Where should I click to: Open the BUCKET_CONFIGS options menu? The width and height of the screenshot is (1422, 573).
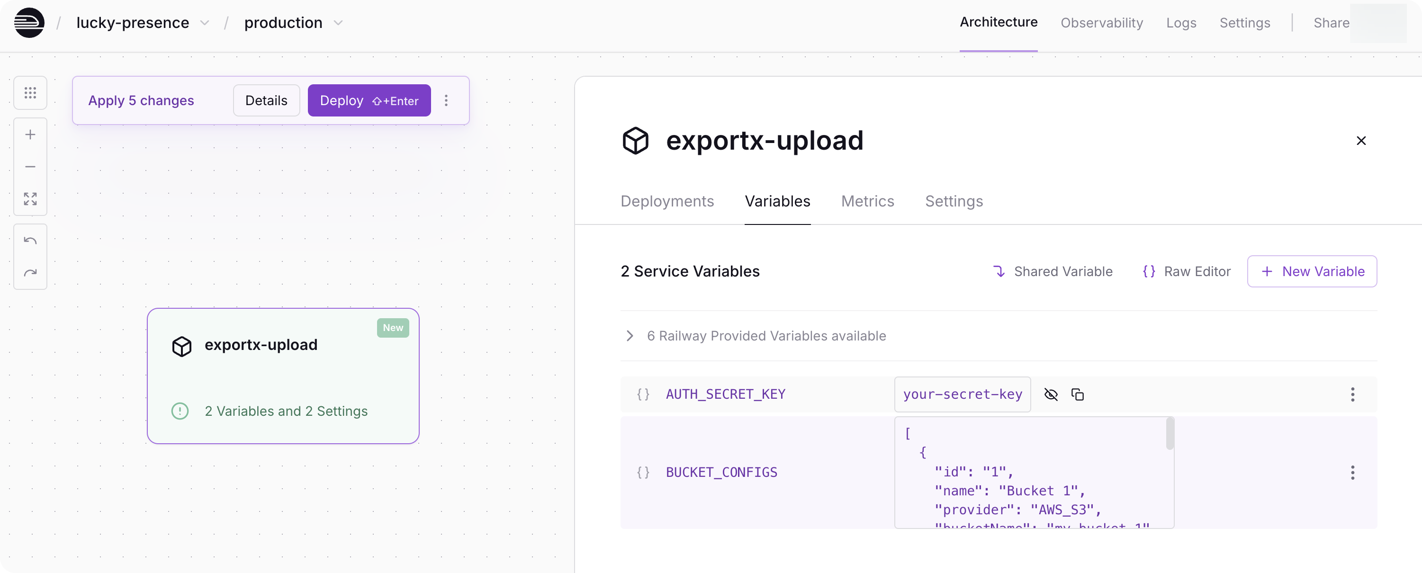[1352, 472]
